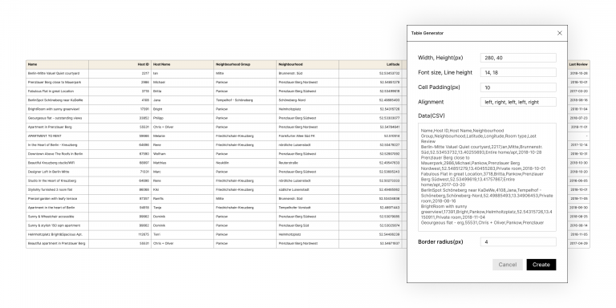Image resolution: width=616 pixels, height=308 pixels.
Task: Click the APARTMENT TO RENT row cell
Action: pos(58,136)
